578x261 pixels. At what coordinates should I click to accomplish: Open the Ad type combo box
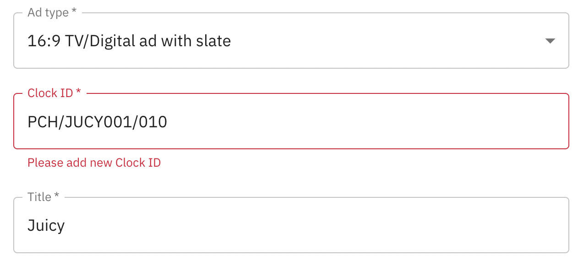[x=291, y=41]
